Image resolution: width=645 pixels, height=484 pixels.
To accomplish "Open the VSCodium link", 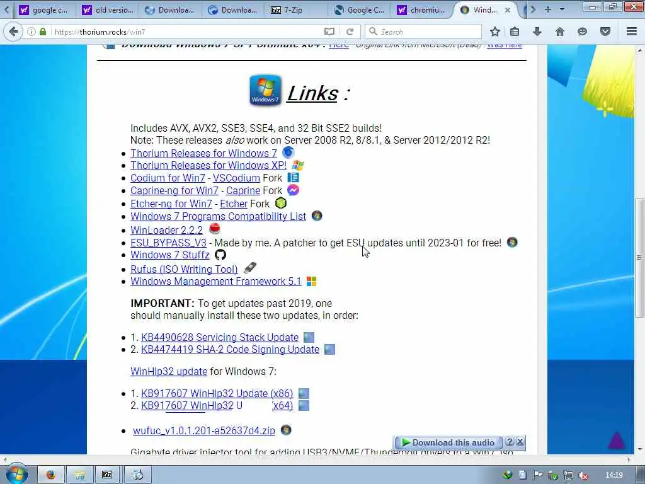I will click(x=236, y=178).
